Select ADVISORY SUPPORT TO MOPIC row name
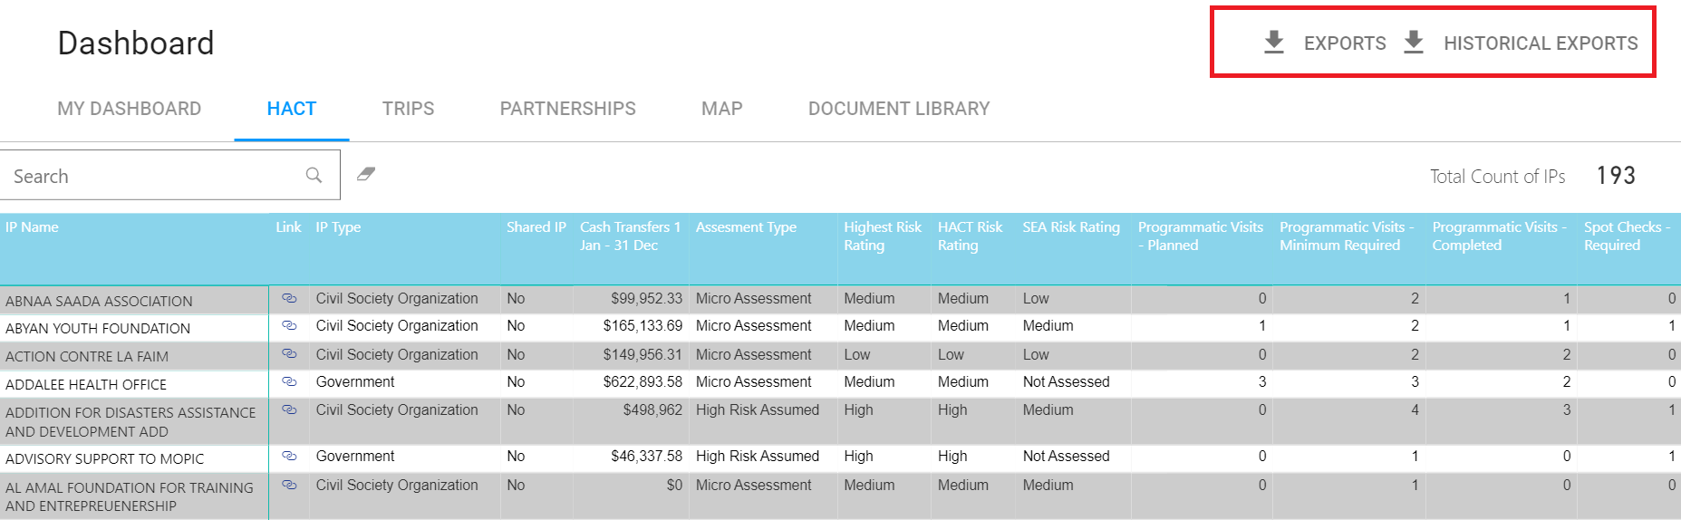1681x520 pixels. tap(104, 458)
